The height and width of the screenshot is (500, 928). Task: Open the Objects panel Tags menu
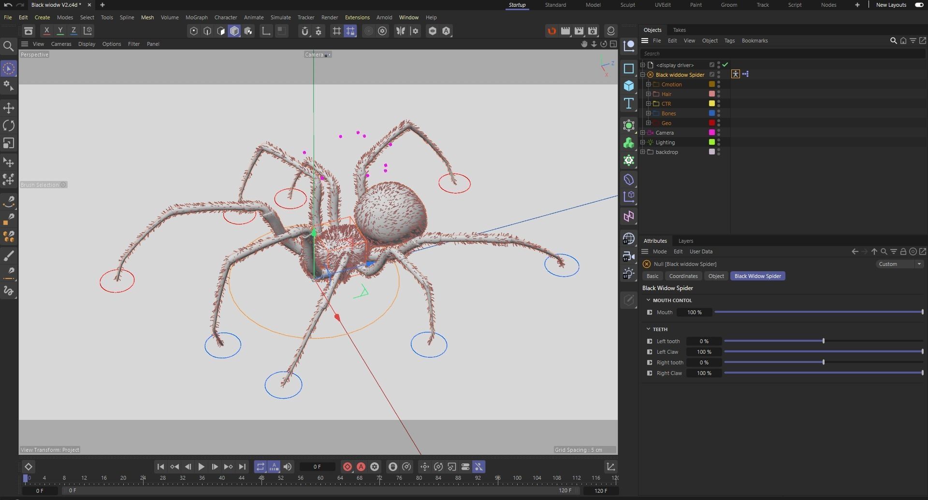(x=729, y=41)
